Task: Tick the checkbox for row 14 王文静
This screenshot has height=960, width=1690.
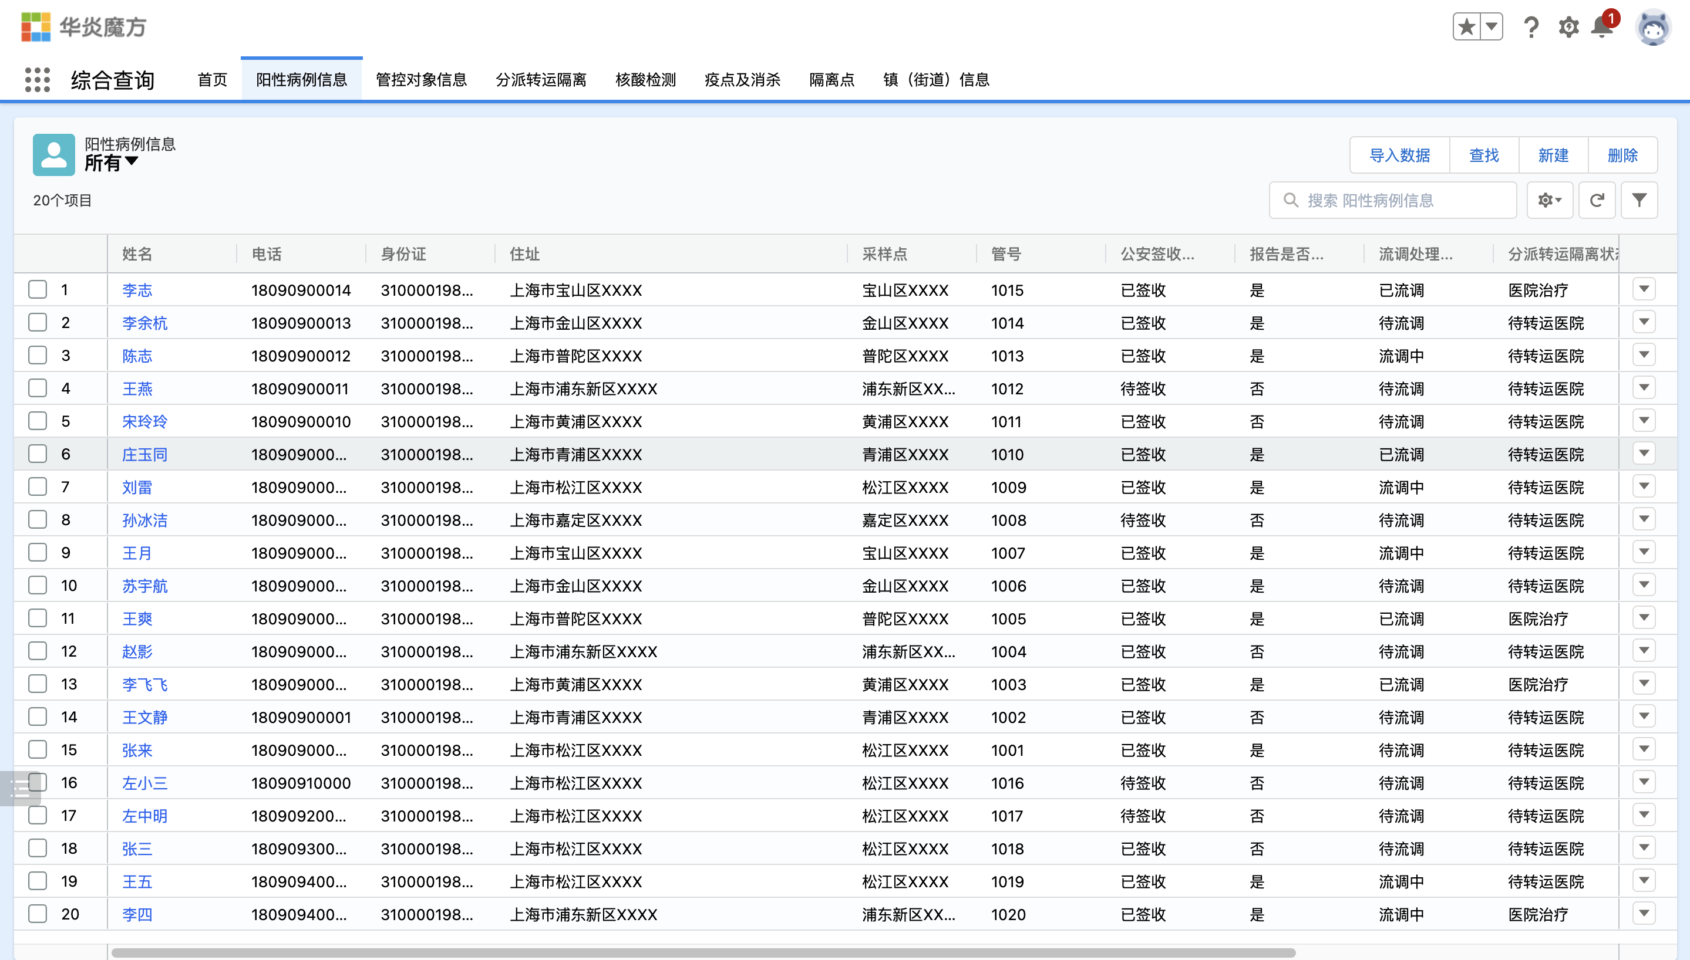Action: click(x=38, y=716)
